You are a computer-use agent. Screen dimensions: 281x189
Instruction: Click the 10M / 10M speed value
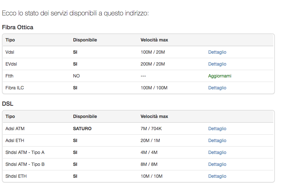click(151, 176)
